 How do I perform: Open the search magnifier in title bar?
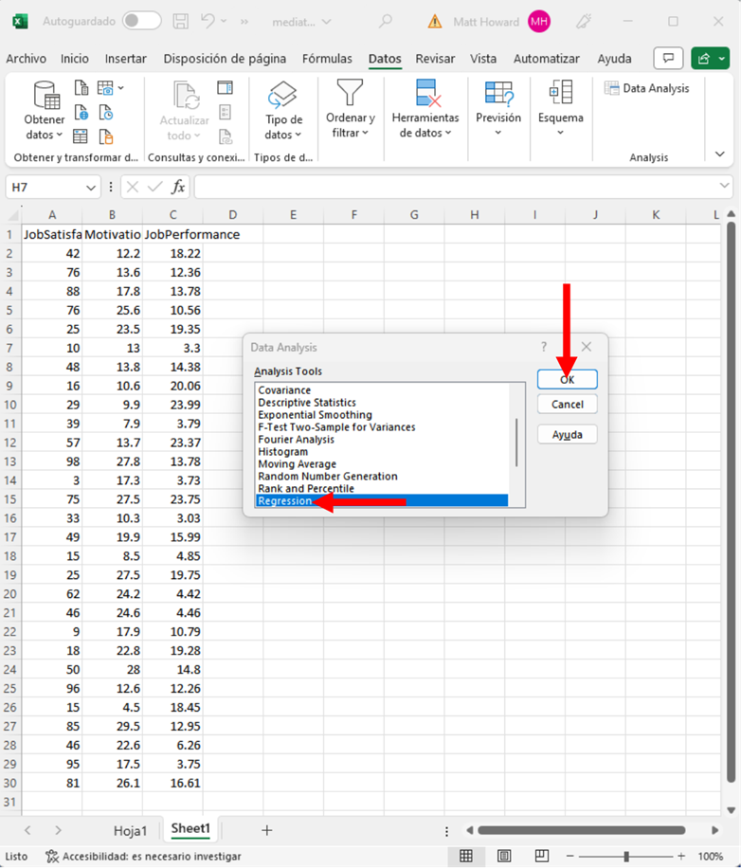pyautogui.click(x=385, y=21)
